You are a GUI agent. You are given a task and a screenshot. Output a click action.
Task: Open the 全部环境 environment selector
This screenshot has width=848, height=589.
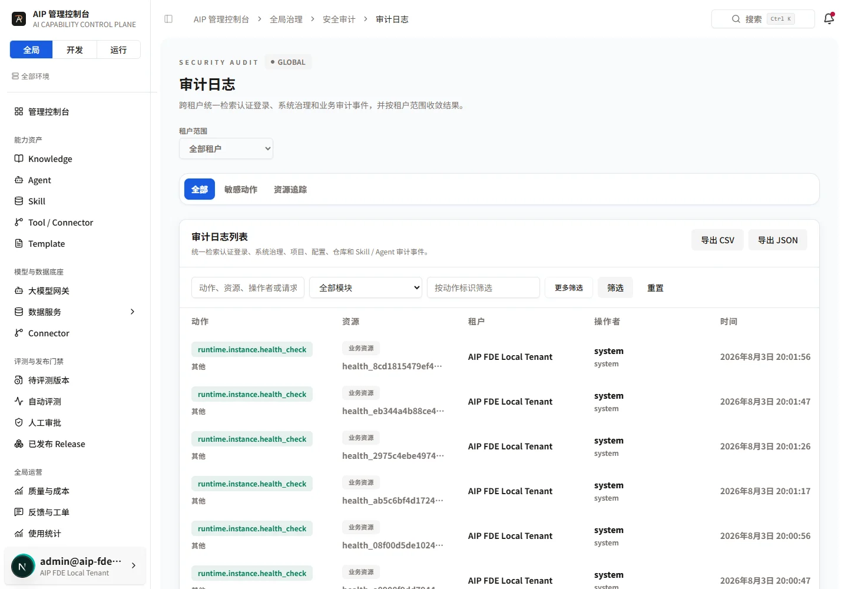pyautogui.click(x=31, y=76)
